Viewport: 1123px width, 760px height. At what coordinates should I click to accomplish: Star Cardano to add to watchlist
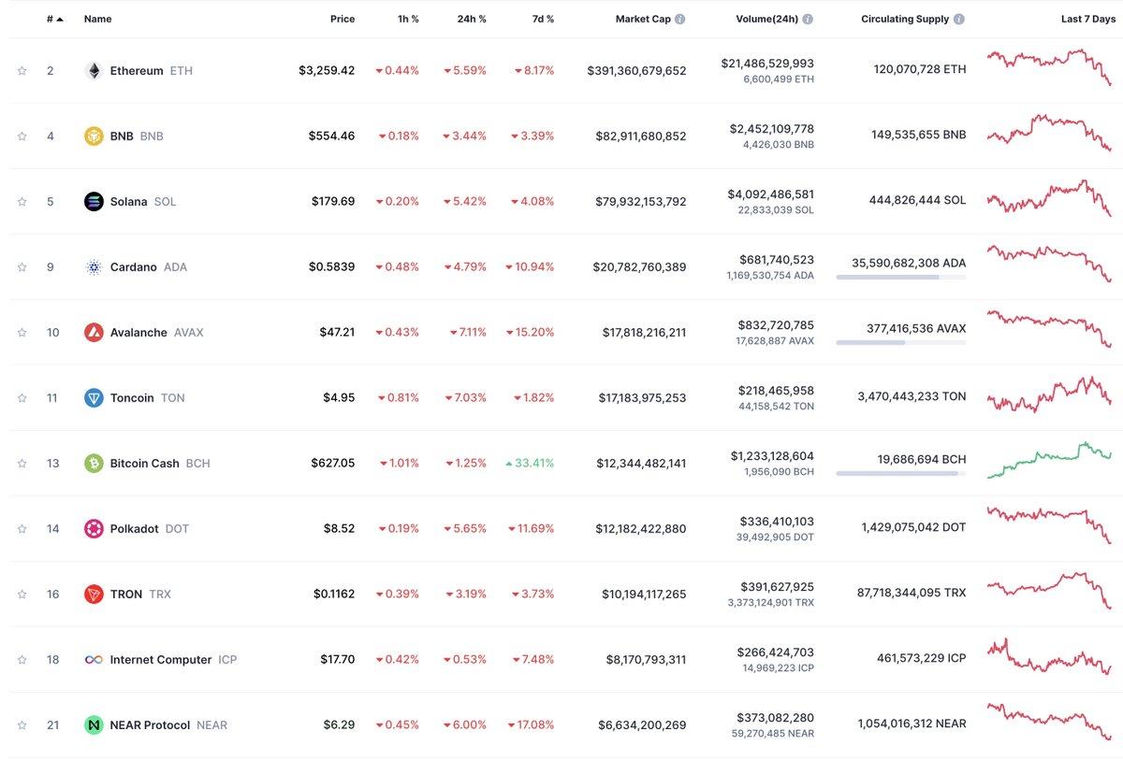point(22,267)
